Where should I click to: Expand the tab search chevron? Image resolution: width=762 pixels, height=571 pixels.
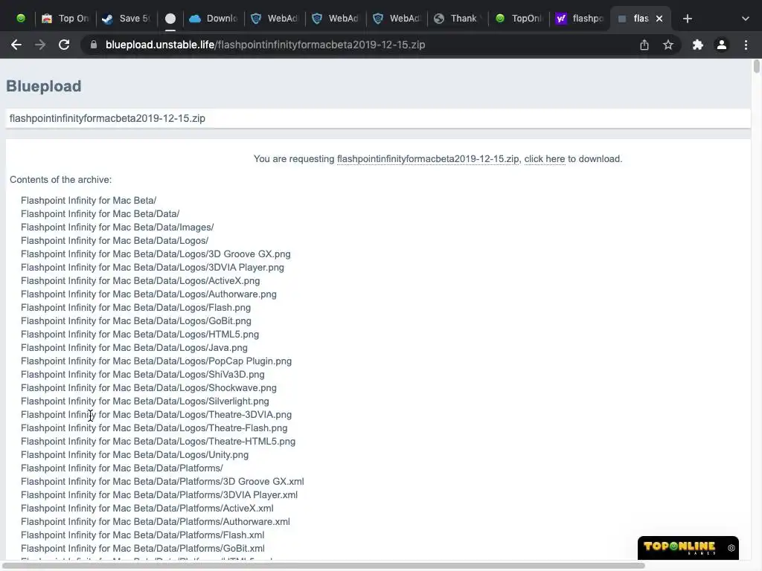(746, 19)
